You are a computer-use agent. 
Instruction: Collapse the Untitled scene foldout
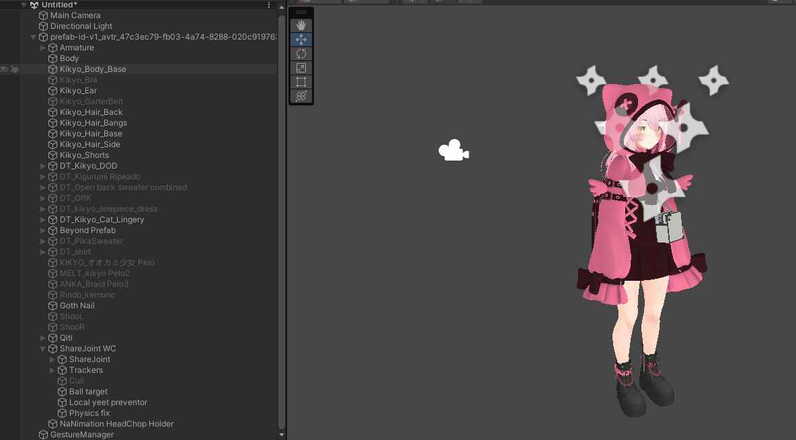tap(24, 5)
